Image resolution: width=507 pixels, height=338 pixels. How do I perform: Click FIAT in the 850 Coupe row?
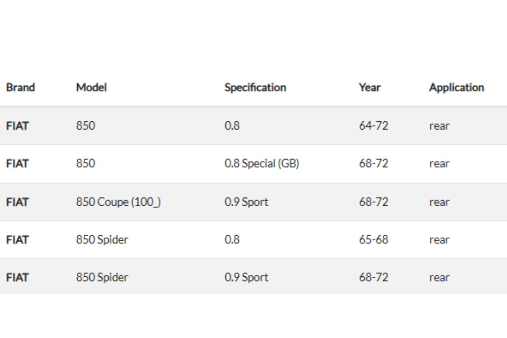(17, 202)
